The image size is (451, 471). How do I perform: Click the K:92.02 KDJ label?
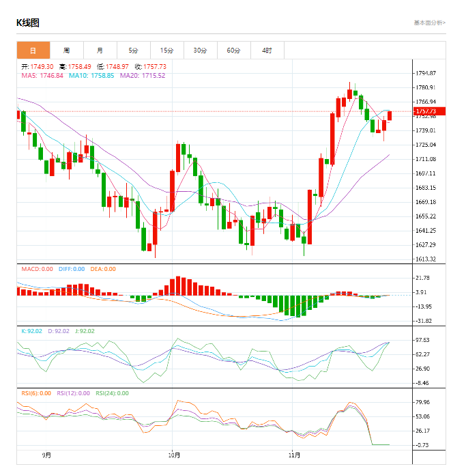[x=32, y=331]
